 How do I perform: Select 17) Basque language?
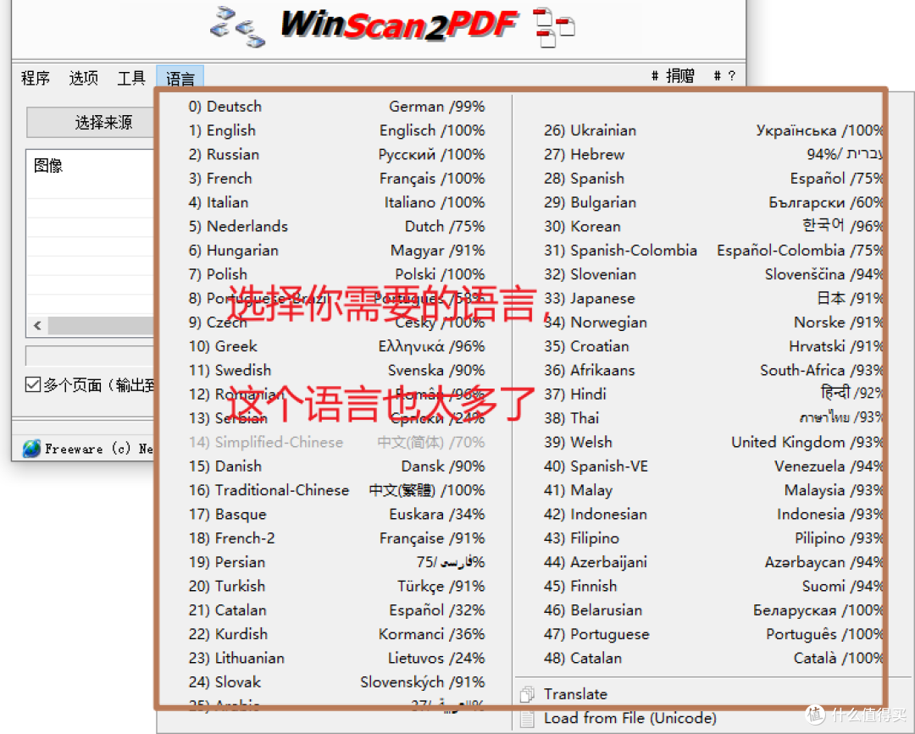[x=336, y=514]
